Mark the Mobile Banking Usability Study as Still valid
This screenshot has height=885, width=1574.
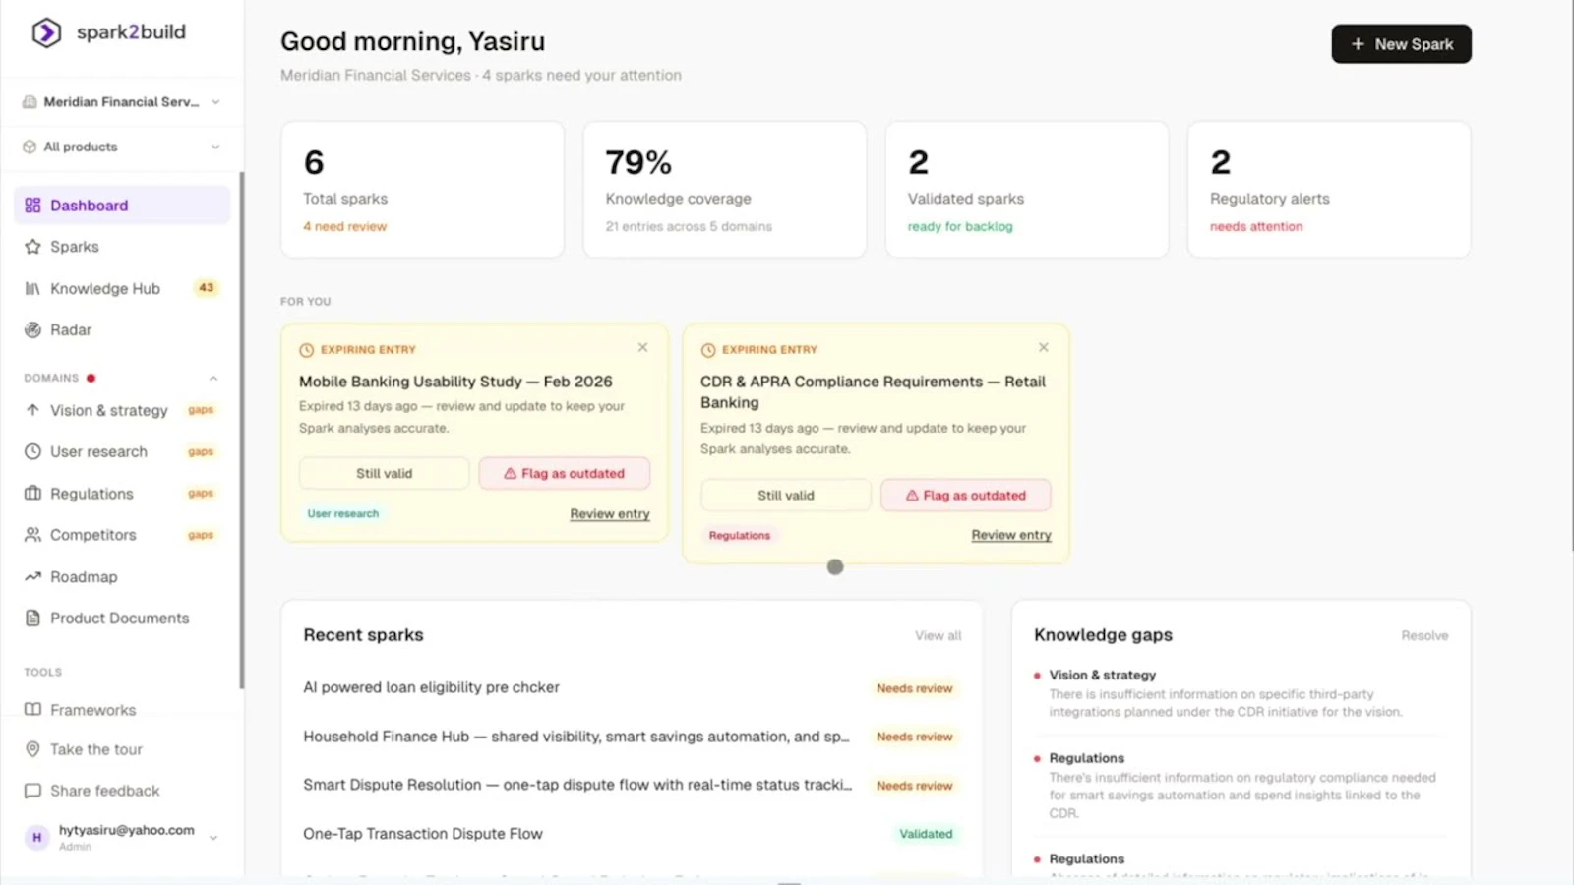pos(383,473)
